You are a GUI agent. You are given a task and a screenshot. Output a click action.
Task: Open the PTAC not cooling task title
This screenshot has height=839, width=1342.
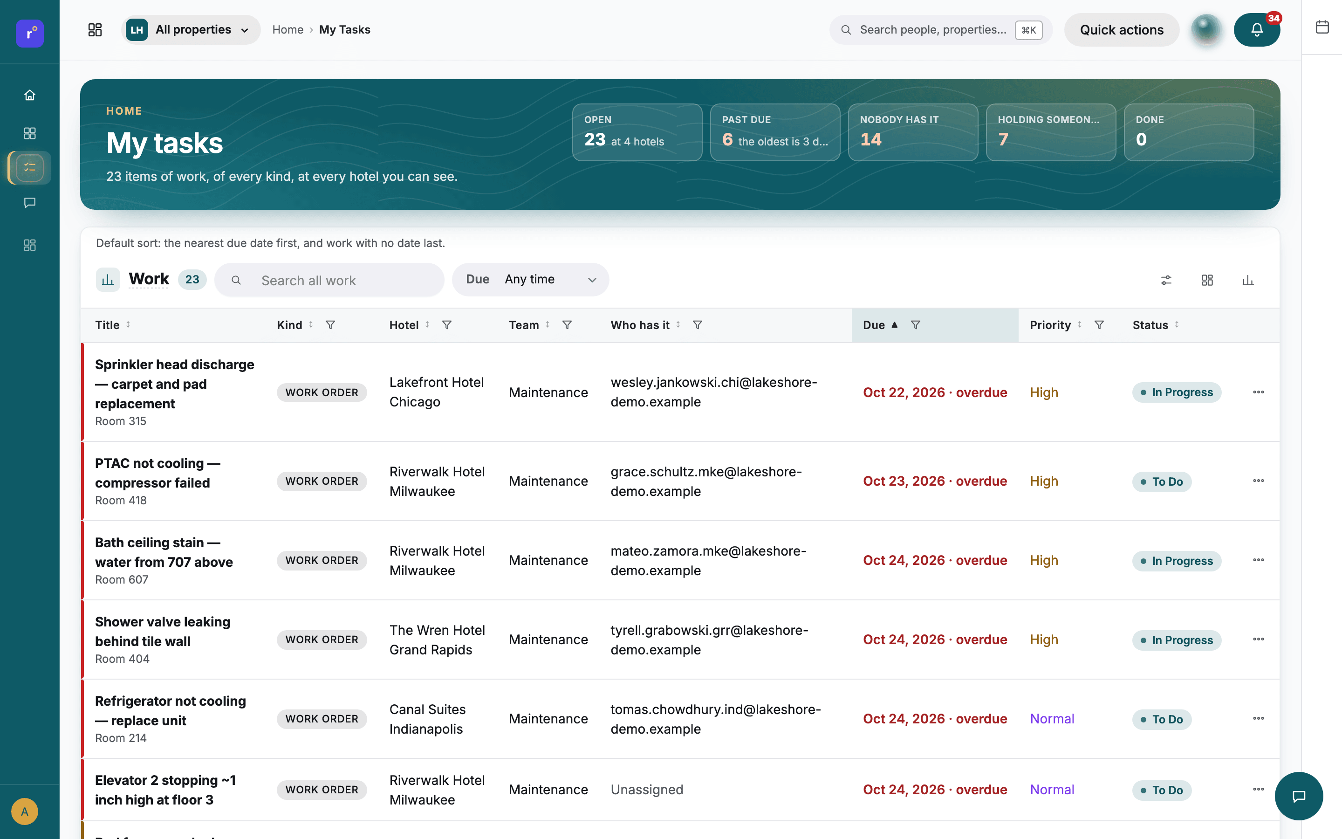tap(158, 473)
